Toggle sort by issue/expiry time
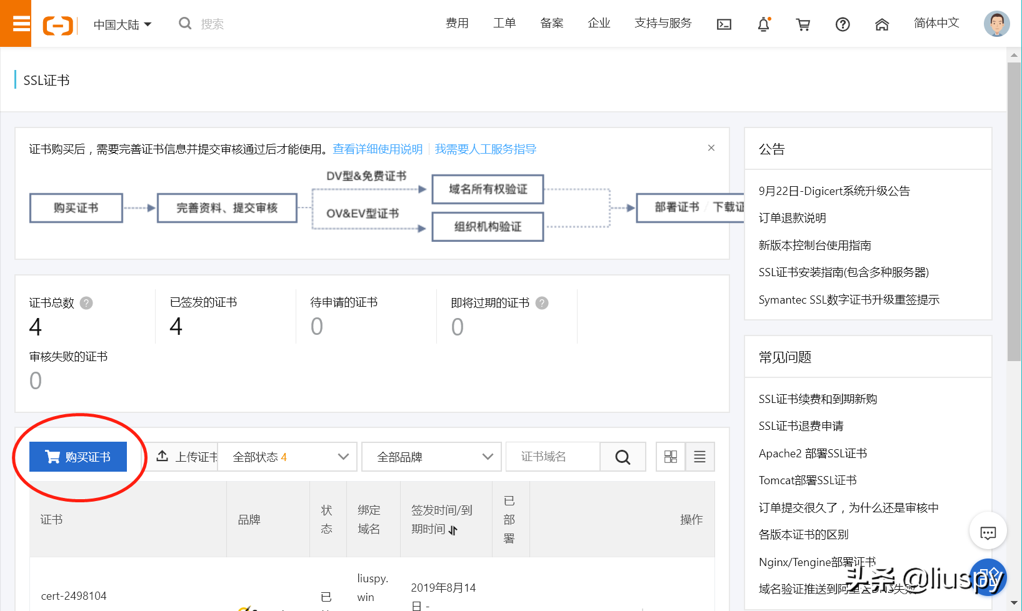Screen dimensions: 1022x611 453,530
